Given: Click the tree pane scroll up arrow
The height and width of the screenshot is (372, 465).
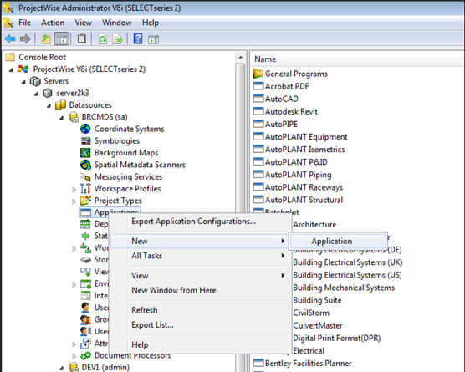Looking at the screenshot, I should 241,58.
